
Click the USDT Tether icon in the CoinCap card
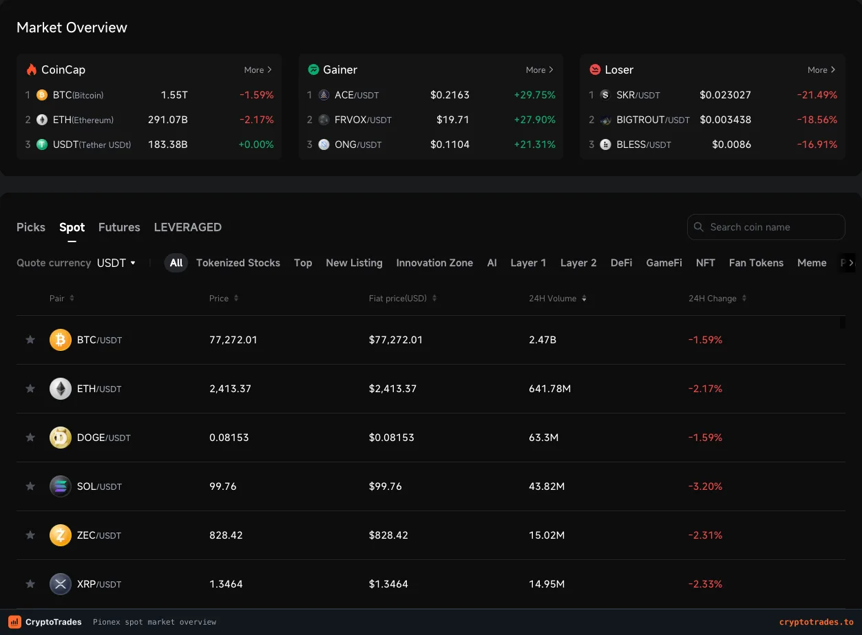point(42,144)
